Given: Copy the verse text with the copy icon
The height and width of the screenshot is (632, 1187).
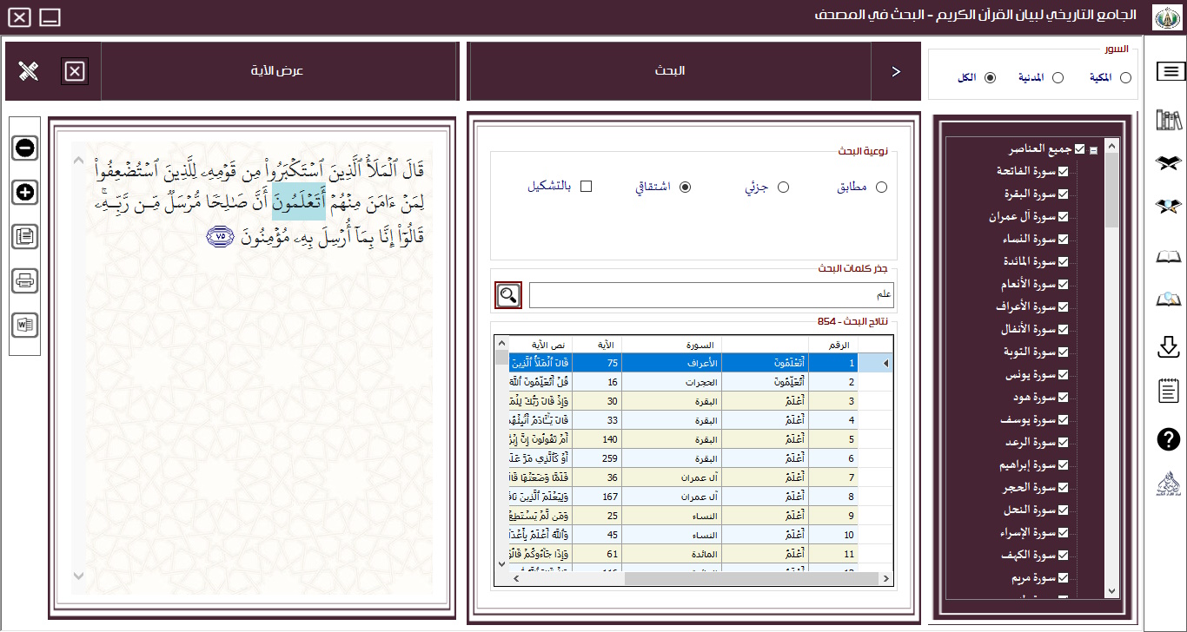Looking at the screenshot, I should pos(24,235).
